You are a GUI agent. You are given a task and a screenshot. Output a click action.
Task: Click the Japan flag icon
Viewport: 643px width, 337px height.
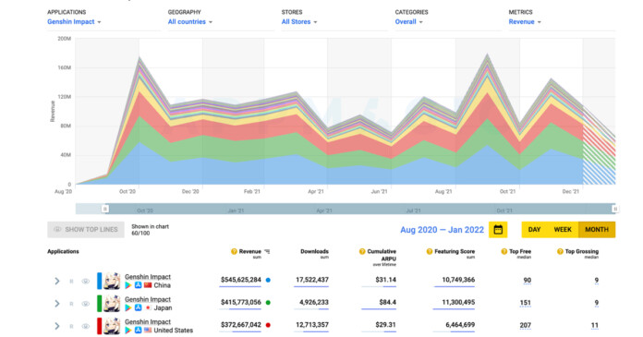pyautogui.click(x=148, y=307)
